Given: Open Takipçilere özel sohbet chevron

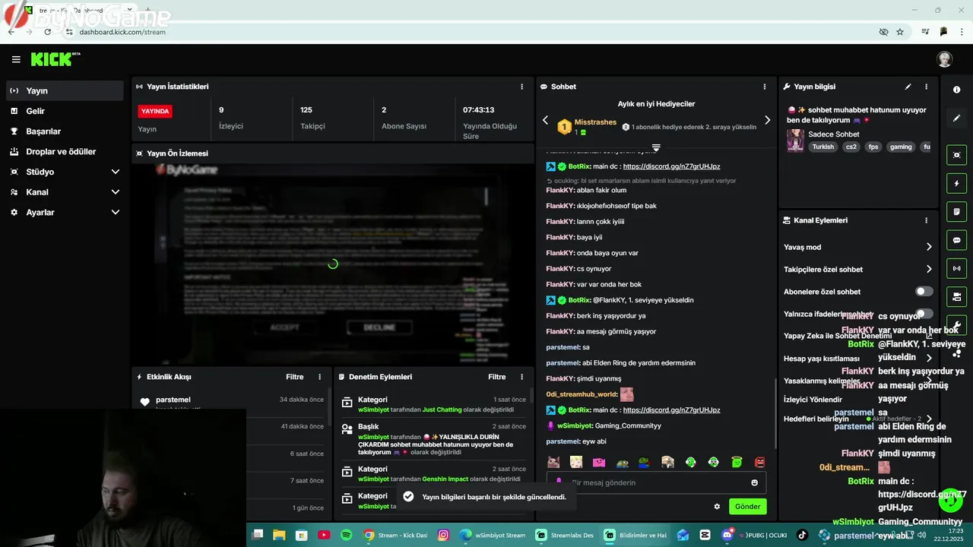Looking at the screenshot, I should point(928,269).
